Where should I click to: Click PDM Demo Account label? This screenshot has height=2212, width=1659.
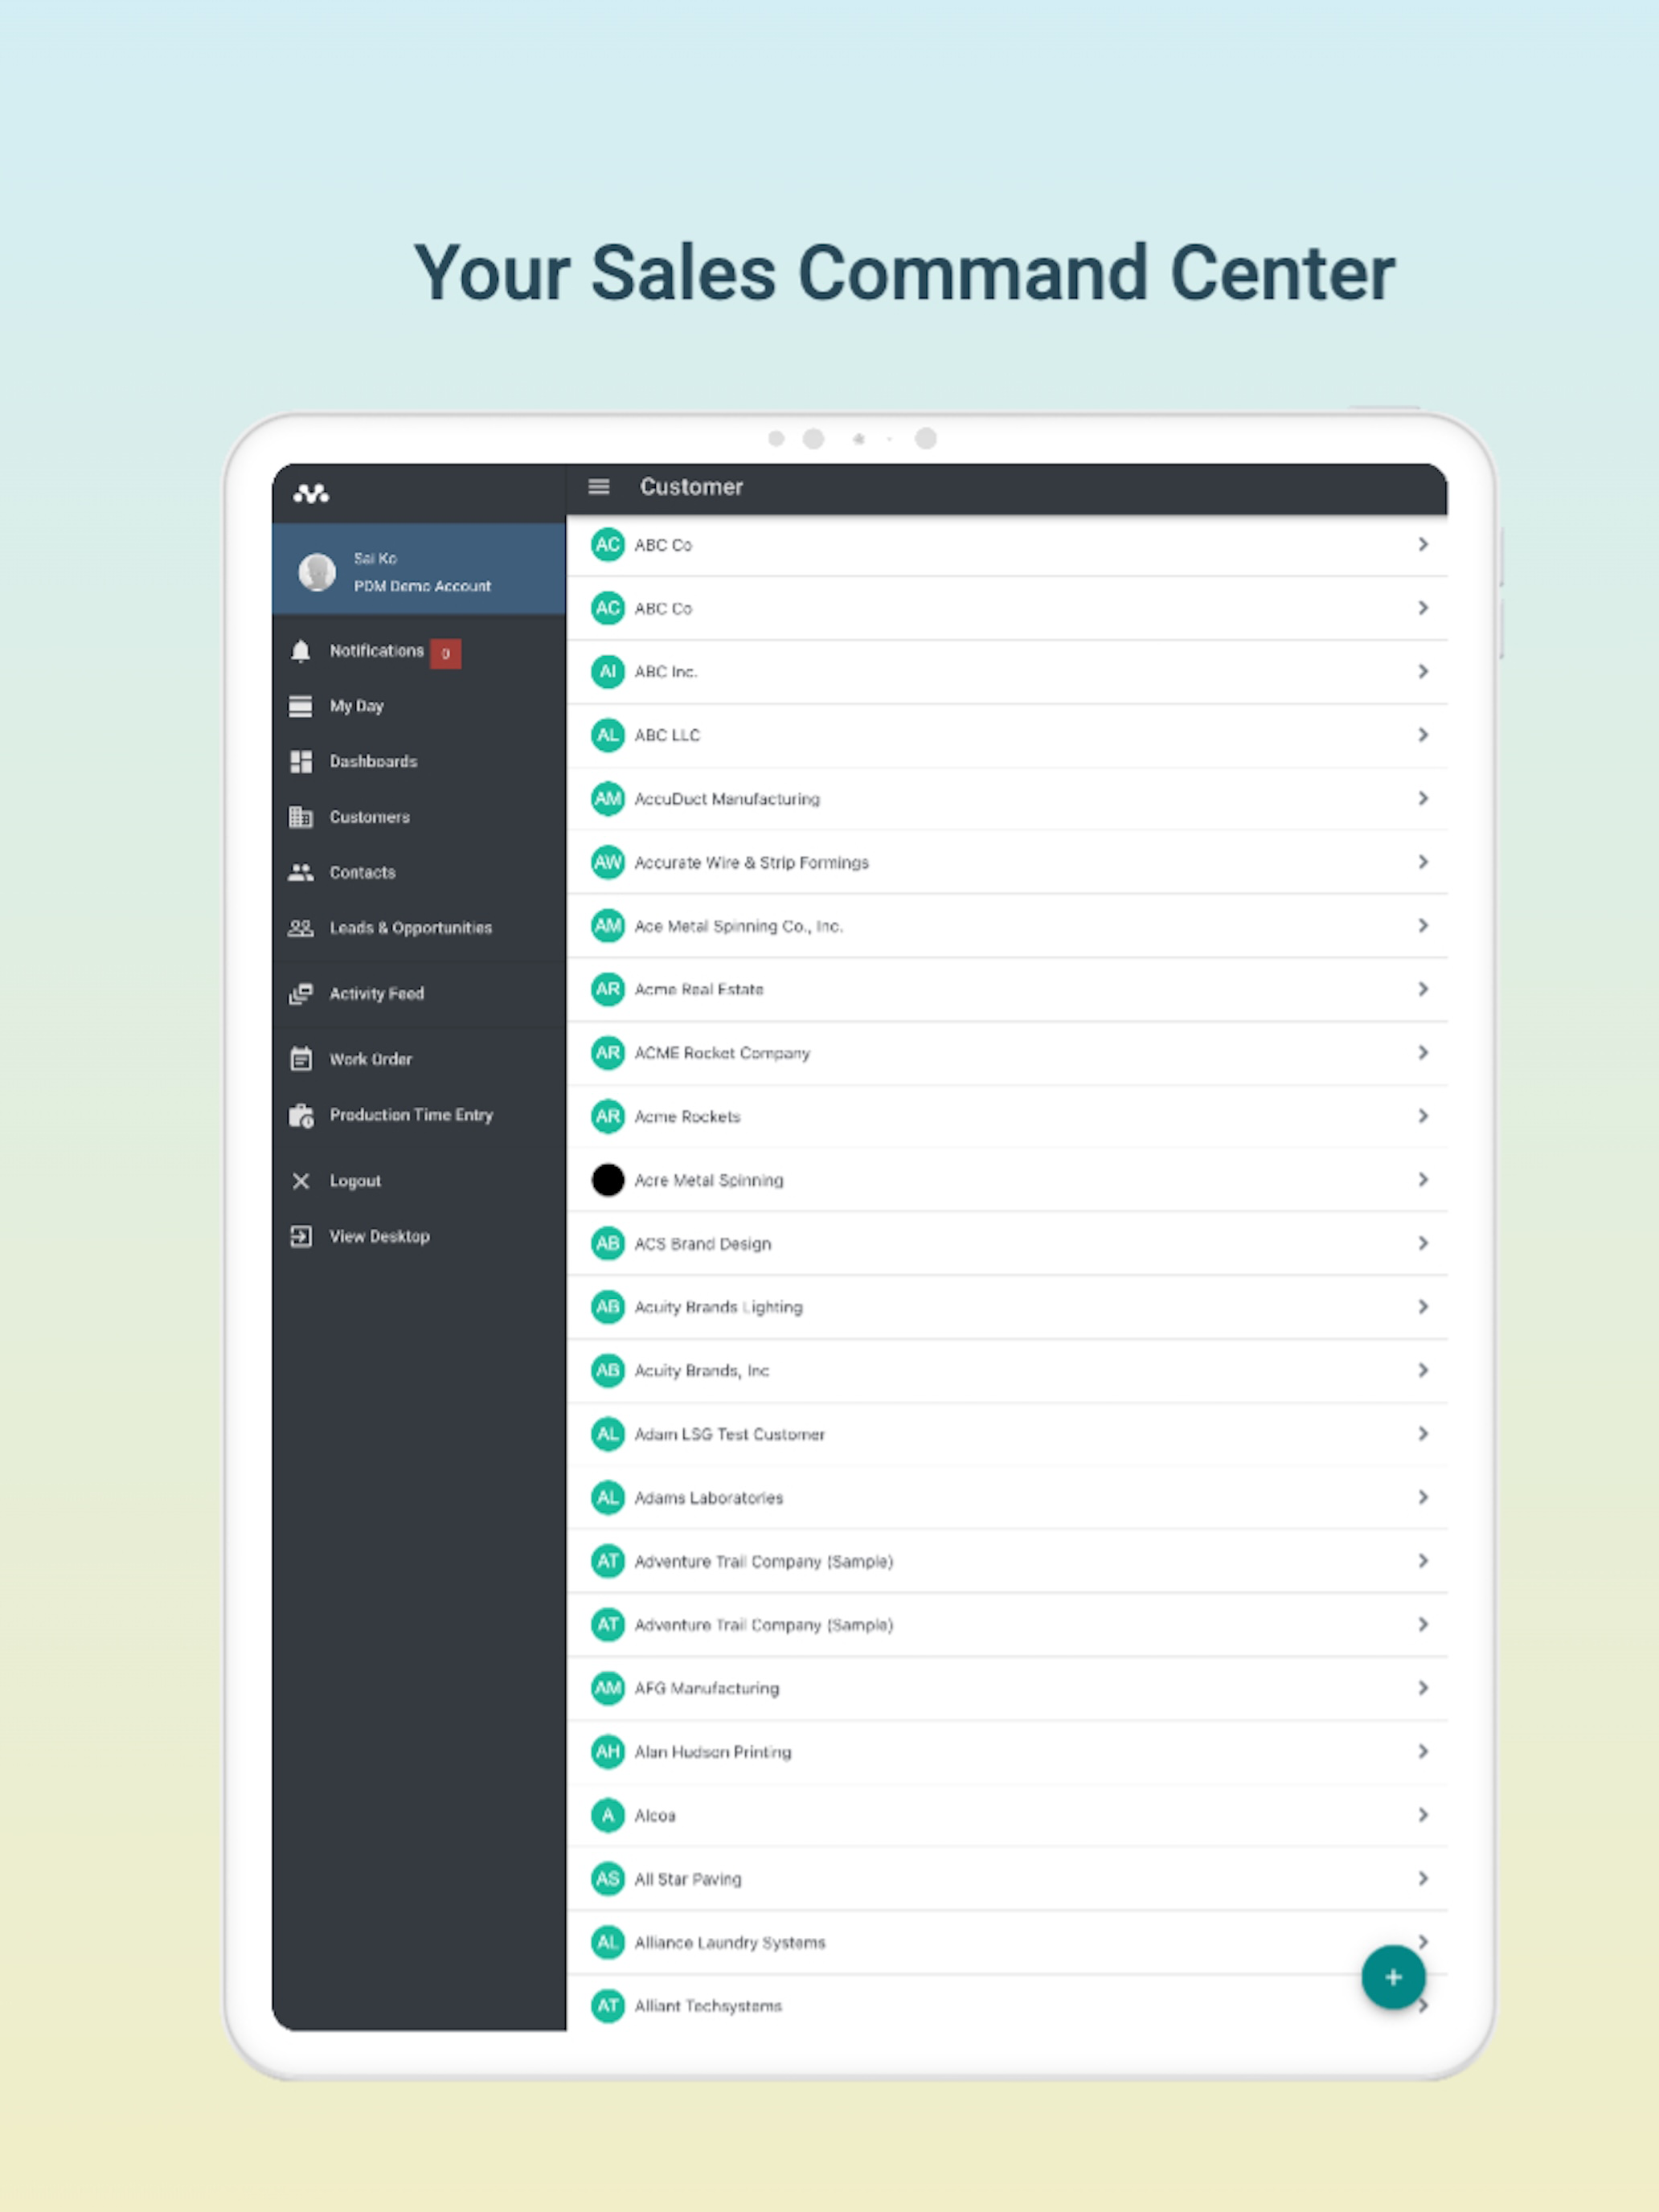422,586
